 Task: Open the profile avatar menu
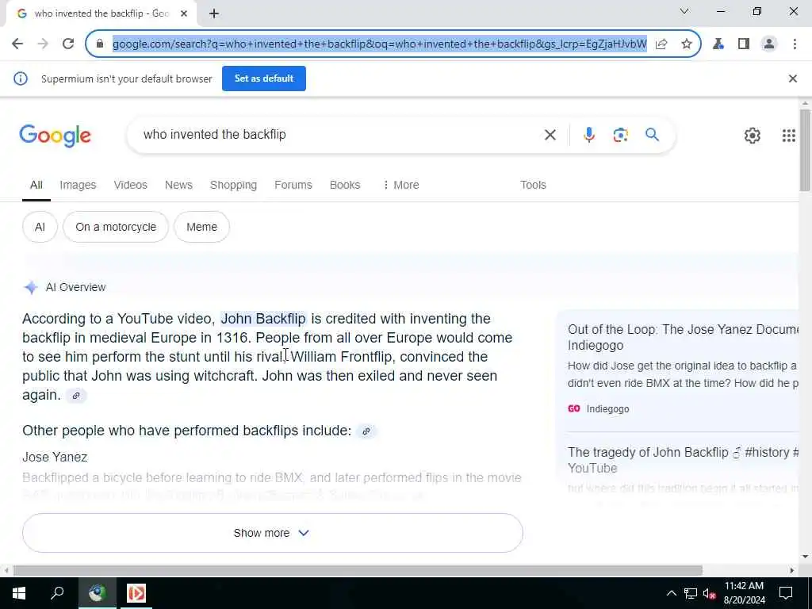(x=769, y=44)
